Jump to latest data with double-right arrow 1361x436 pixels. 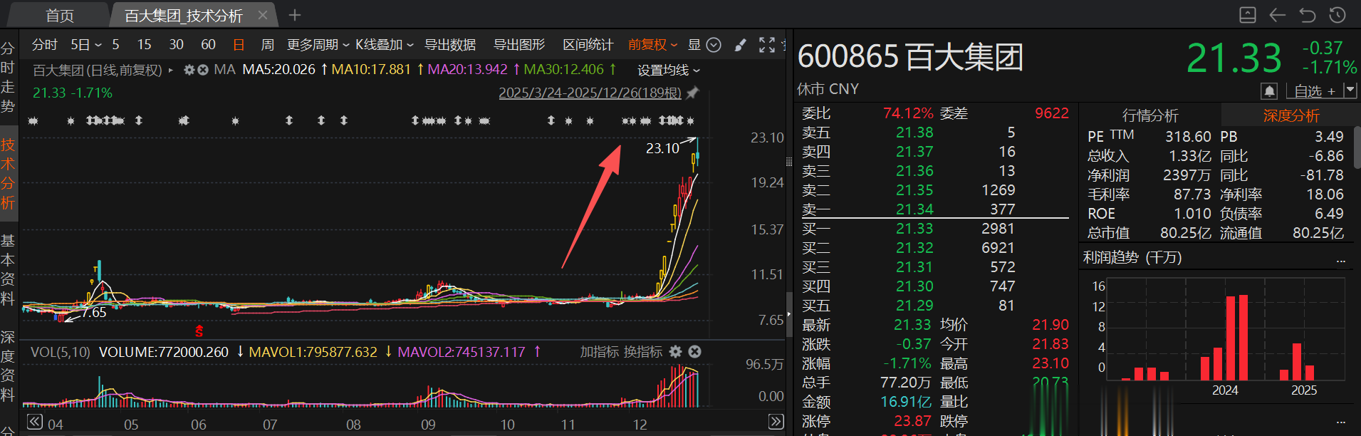776,422
